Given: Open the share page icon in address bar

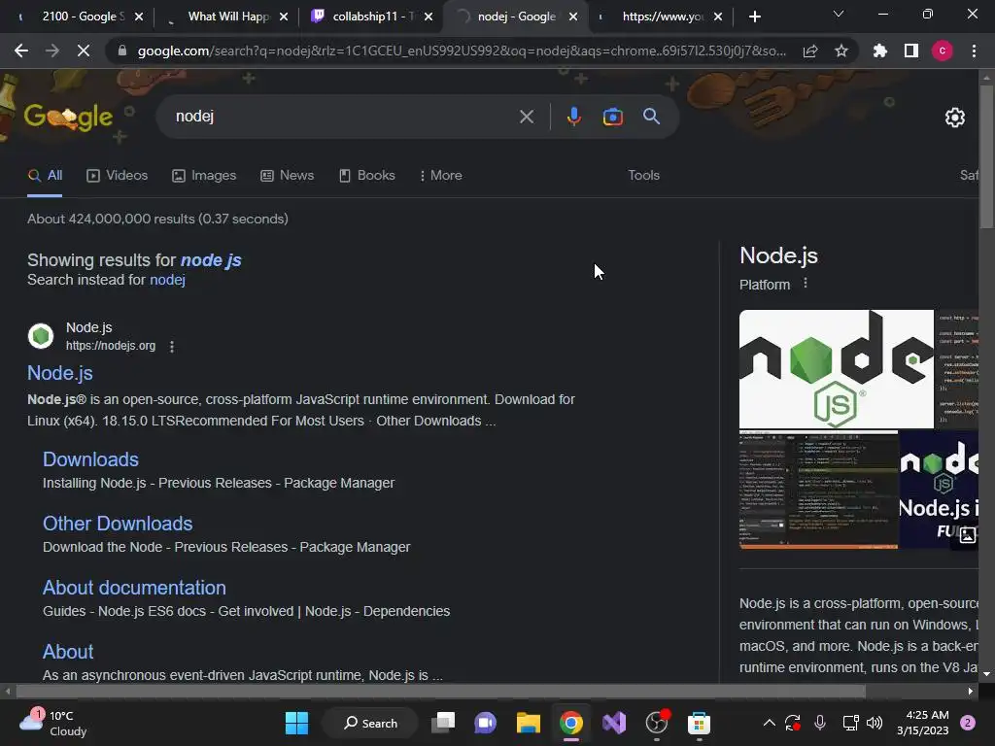Looking at the screenshot, I should click(810, 51).
